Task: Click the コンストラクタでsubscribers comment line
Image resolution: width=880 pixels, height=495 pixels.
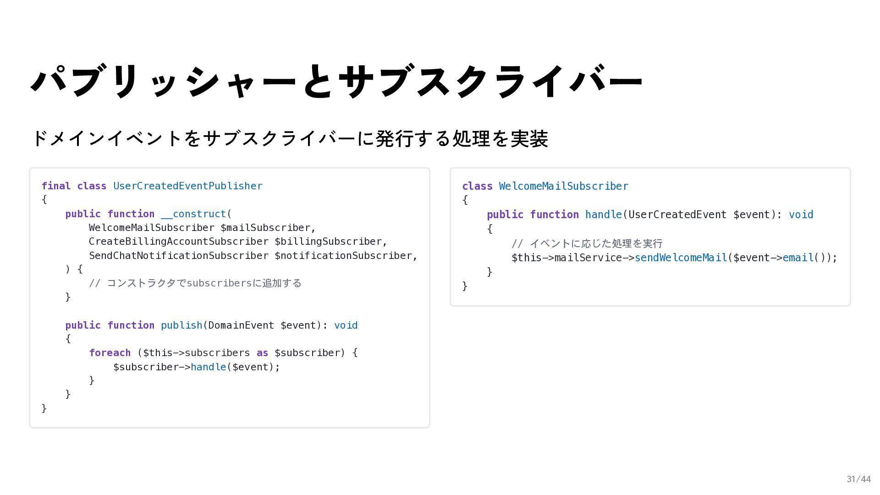Action: [x=195, y=283]
